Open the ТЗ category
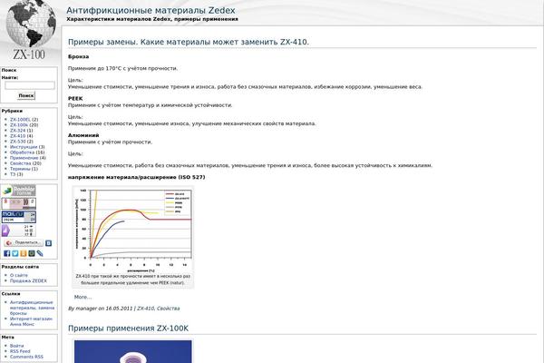Screen dimensions: 544x363 [13, 174]
